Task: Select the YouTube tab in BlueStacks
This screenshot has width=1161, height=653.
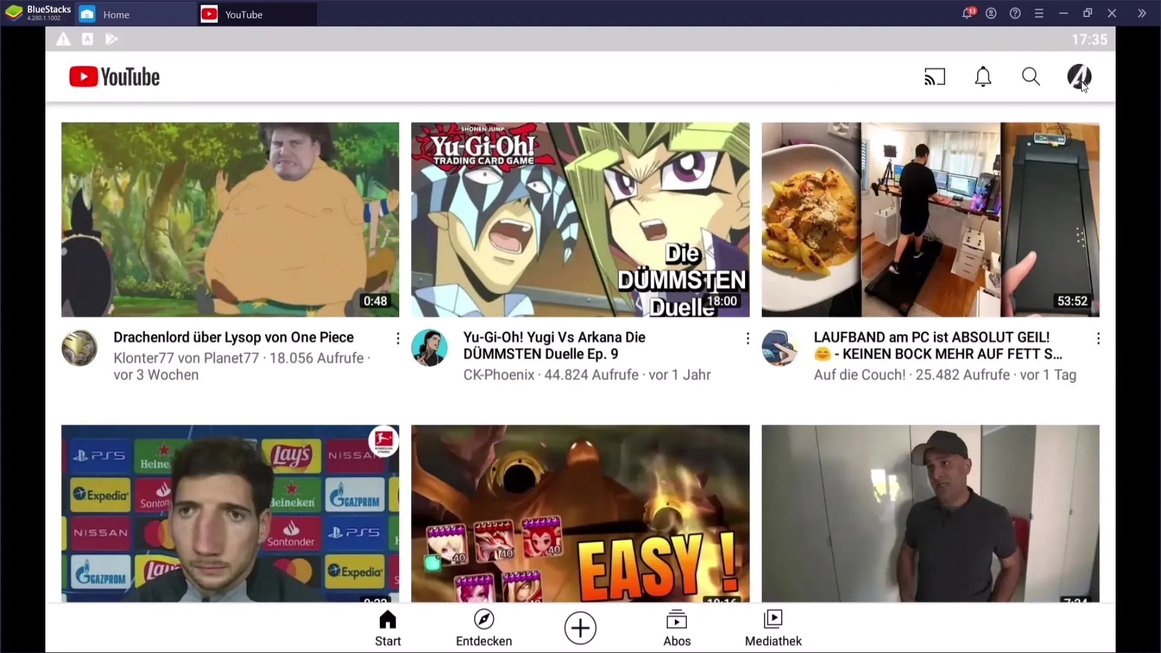Action: pyautogui.click(x=257, y=14)
